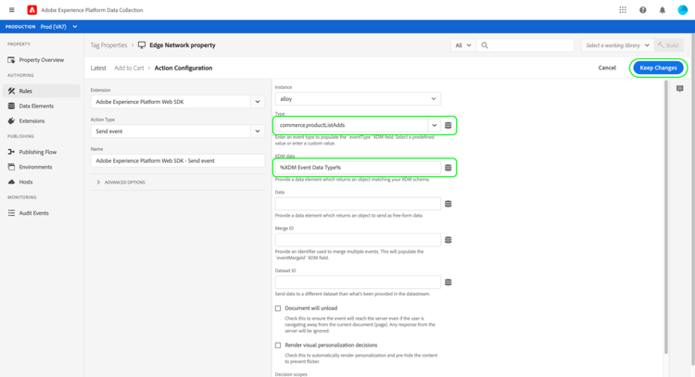The width and height of the screenshot is (695, 377).
Task: Click the Data input field
Action: (x=358, y=204)
